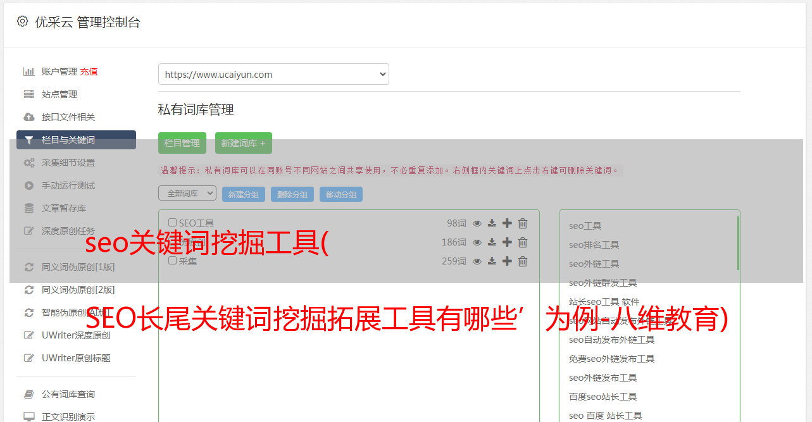Viewport: 812px width, 422px height.
Task: Tick the 采集 library checkbox
Action: 172,261
